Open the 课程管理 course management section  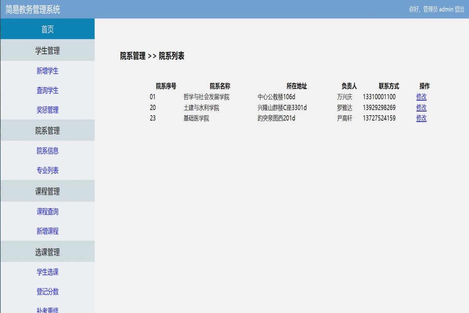(48, 191)
